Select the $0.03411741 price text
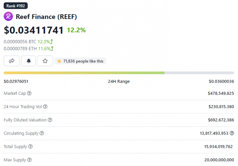This screenshot has width=238, height=166. [33, 30]
